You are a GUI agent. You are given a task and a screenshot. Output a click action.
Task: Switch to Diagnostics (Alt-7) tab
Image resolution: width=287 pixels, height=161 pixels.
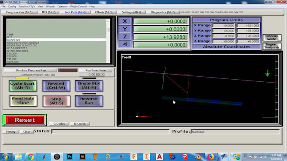click(x=163, y=12)
